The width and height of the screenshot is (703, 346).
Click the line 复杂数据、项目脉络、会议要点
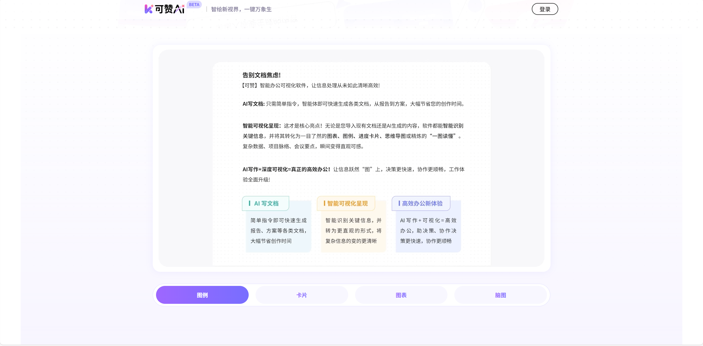click(x=303, y=146)
